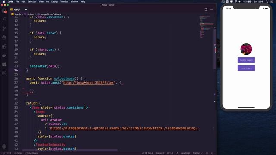Image resolution: width=276 pixels, height=155 pixels.
Task: Tap the first purple button in the simulator
Action: (246, 60)
